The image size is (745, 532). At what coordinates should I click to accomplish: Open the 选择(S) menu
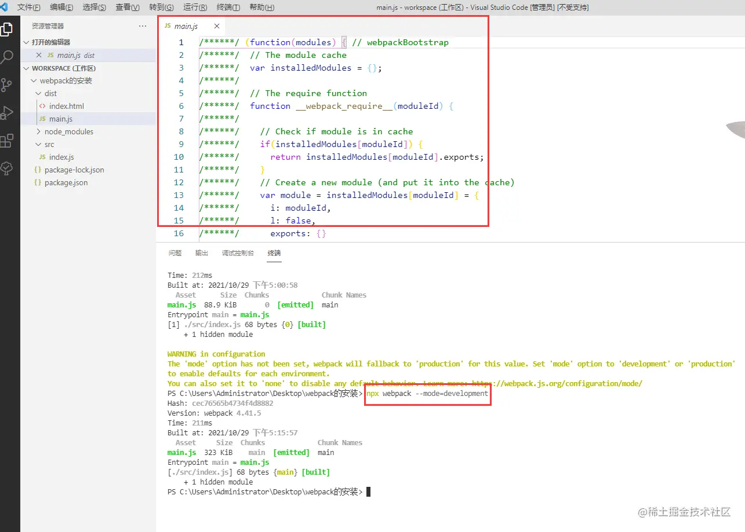(x=95, y=8)
